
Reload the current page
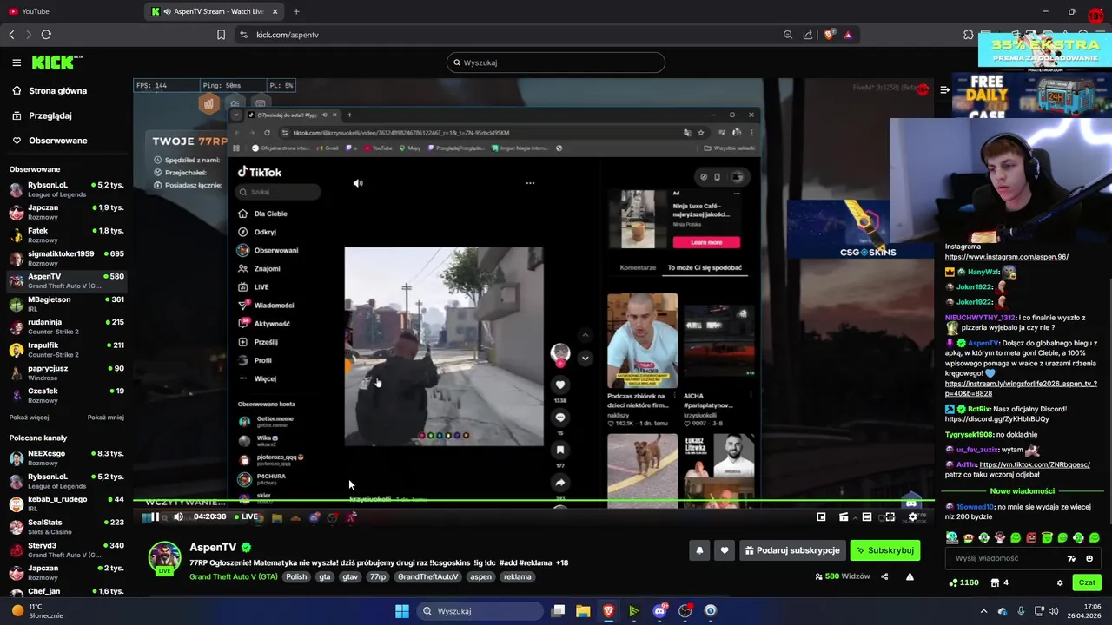tap(46, 35)
